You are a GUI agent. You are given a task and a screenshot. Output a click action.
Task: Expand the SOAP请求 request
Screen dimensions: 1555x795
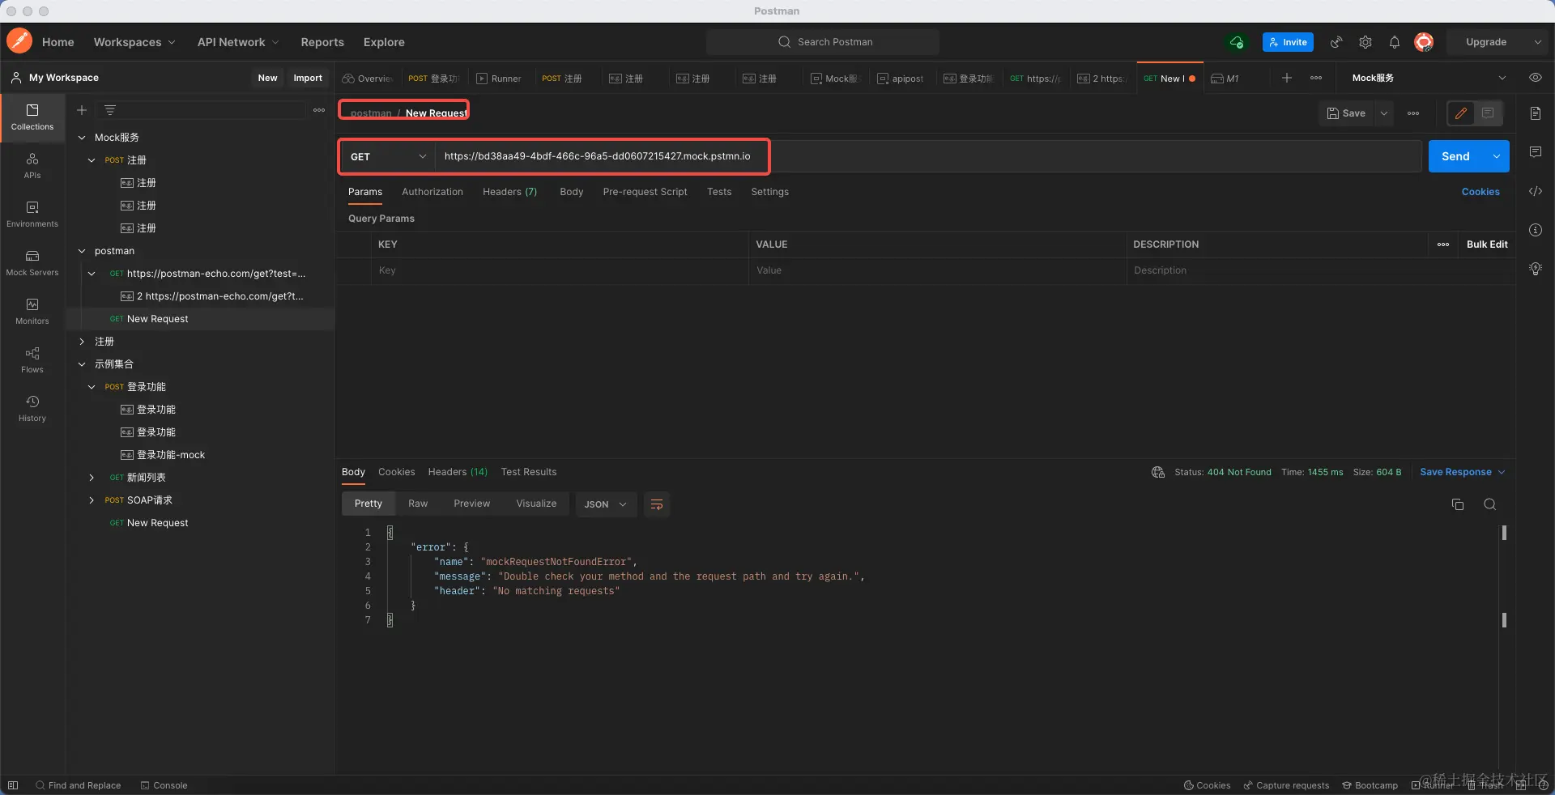(x=92, y=500)
